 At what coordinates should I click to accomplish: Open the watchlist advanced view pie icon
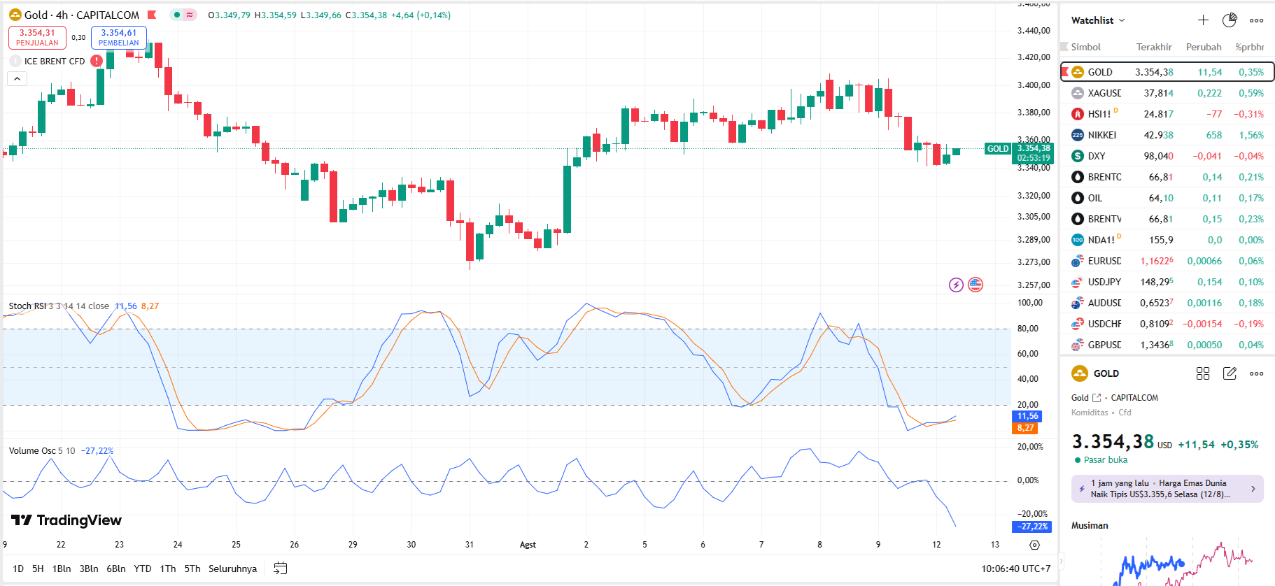pyautogui.click(x=1230, y=20)
